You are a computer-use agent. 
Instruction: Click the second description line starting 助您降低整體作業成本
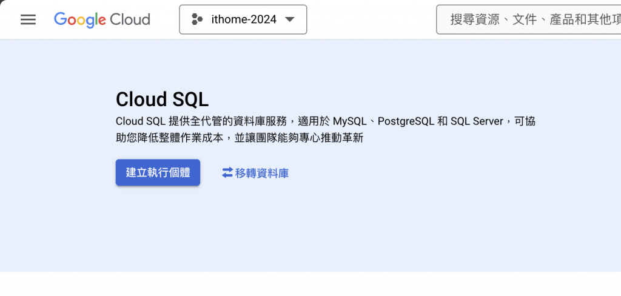pos(240,138)
